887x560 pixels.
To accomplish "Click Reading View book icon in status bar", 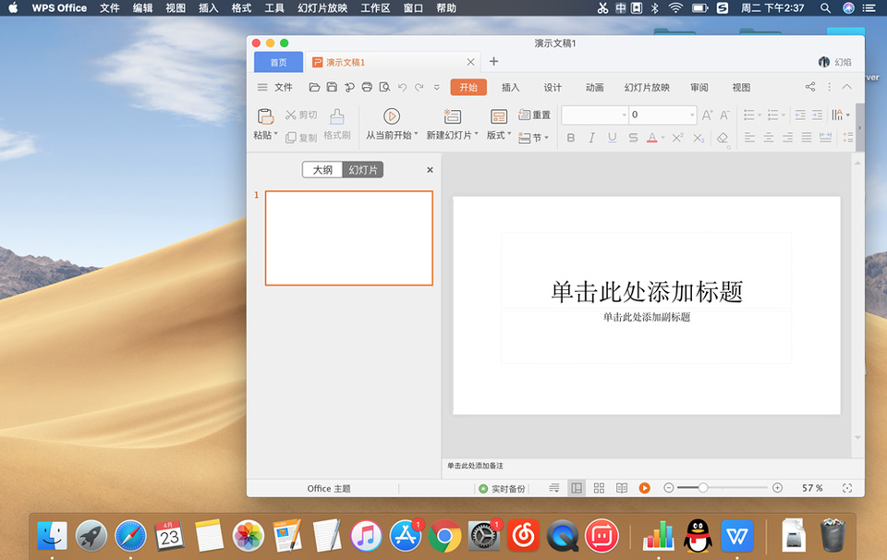I will 622,488.
